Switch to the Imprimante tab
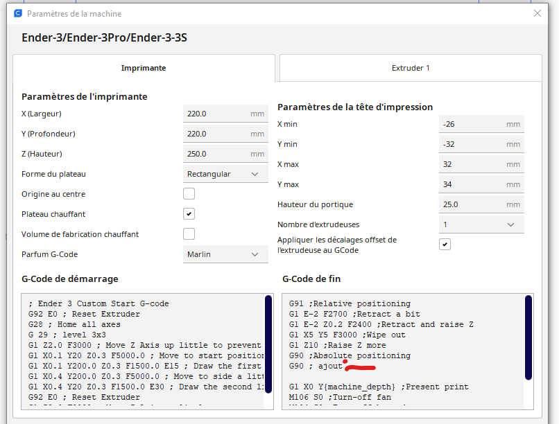Viewport: 559px width, 424px height. (x=144, y=68)
